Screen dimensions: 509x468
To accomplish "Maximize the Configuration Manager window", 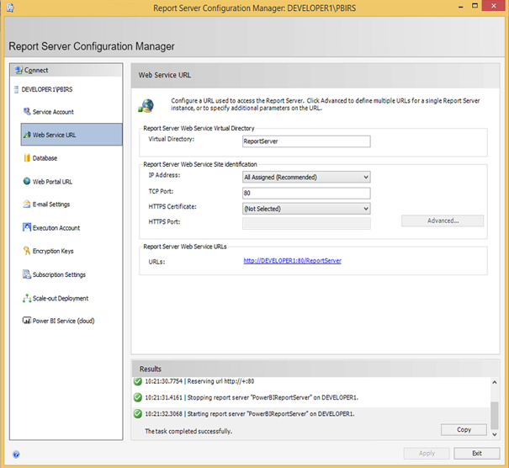I will (x=475, y=6).
